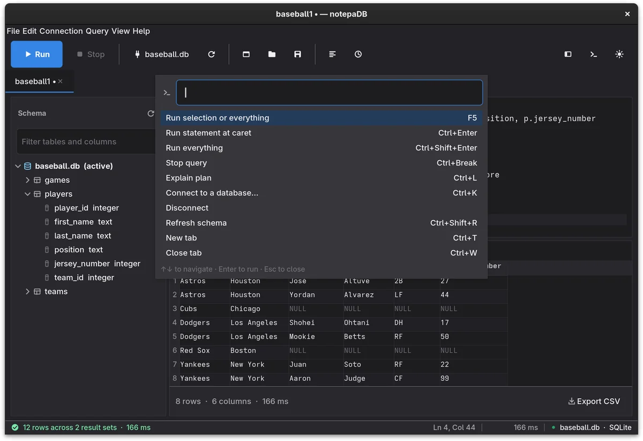643x441 pixels.
Task: Open the Edit menu
Action: coord(29,31)
